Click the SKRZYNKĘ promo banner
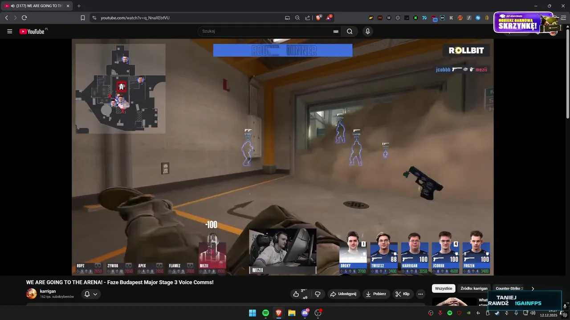The image size is (570, 320). (x=524, y=22)
